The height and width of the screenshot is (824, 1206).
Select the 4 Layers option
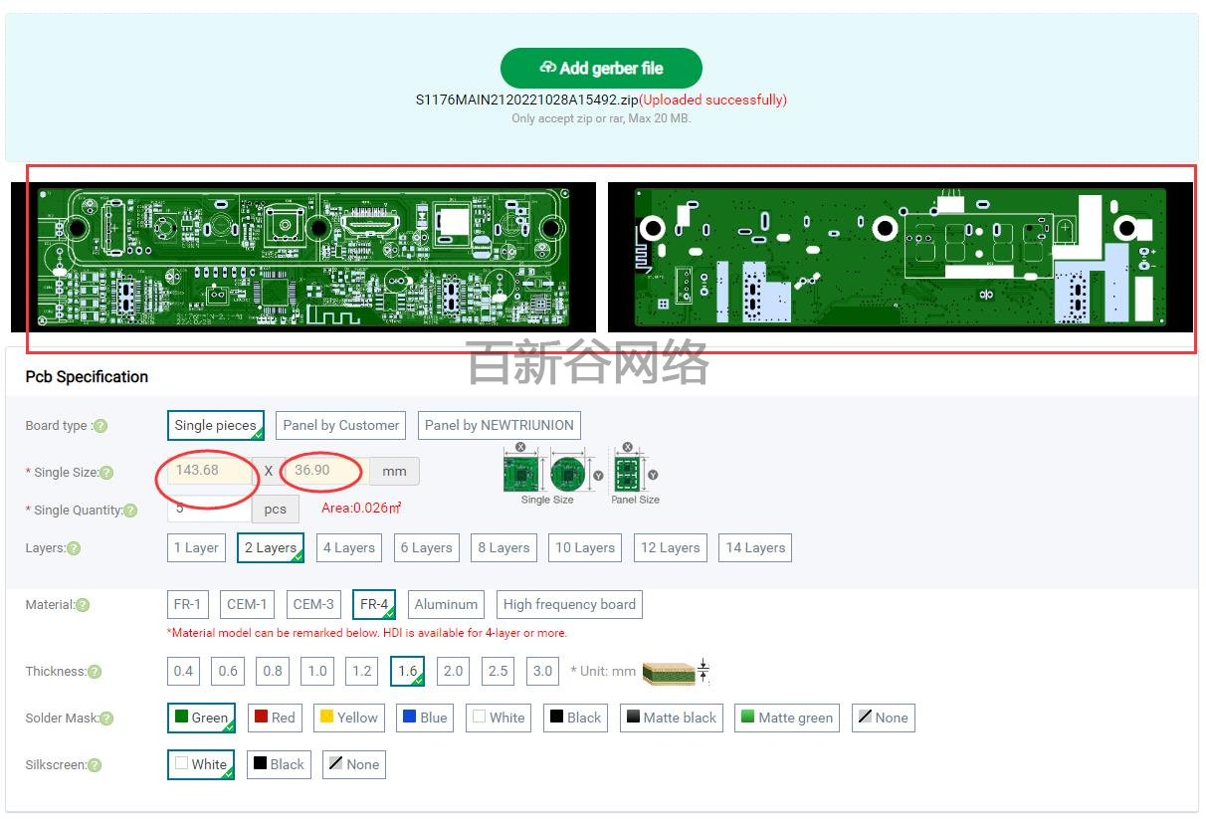[348, 547]
